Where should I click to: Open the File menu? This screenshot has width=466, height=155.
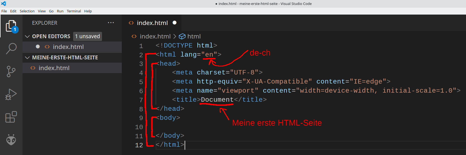[4, 11]
